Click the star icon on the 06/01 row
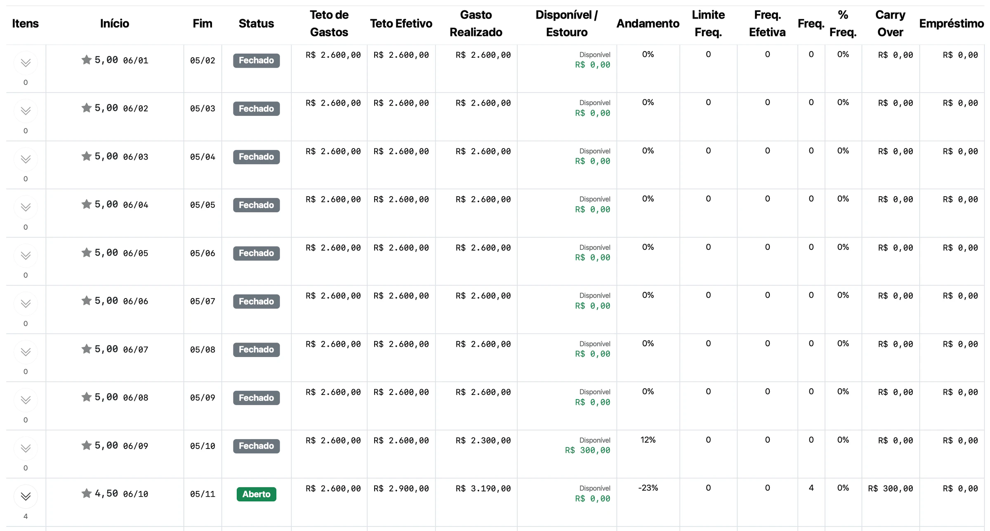 (86, 60)
